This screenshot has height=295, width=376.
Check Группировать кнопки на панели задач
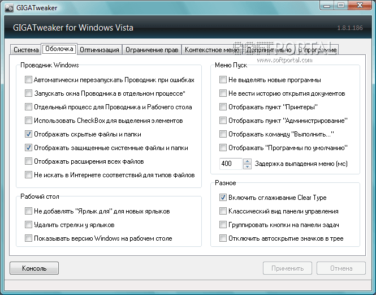[x=223, y=225]
